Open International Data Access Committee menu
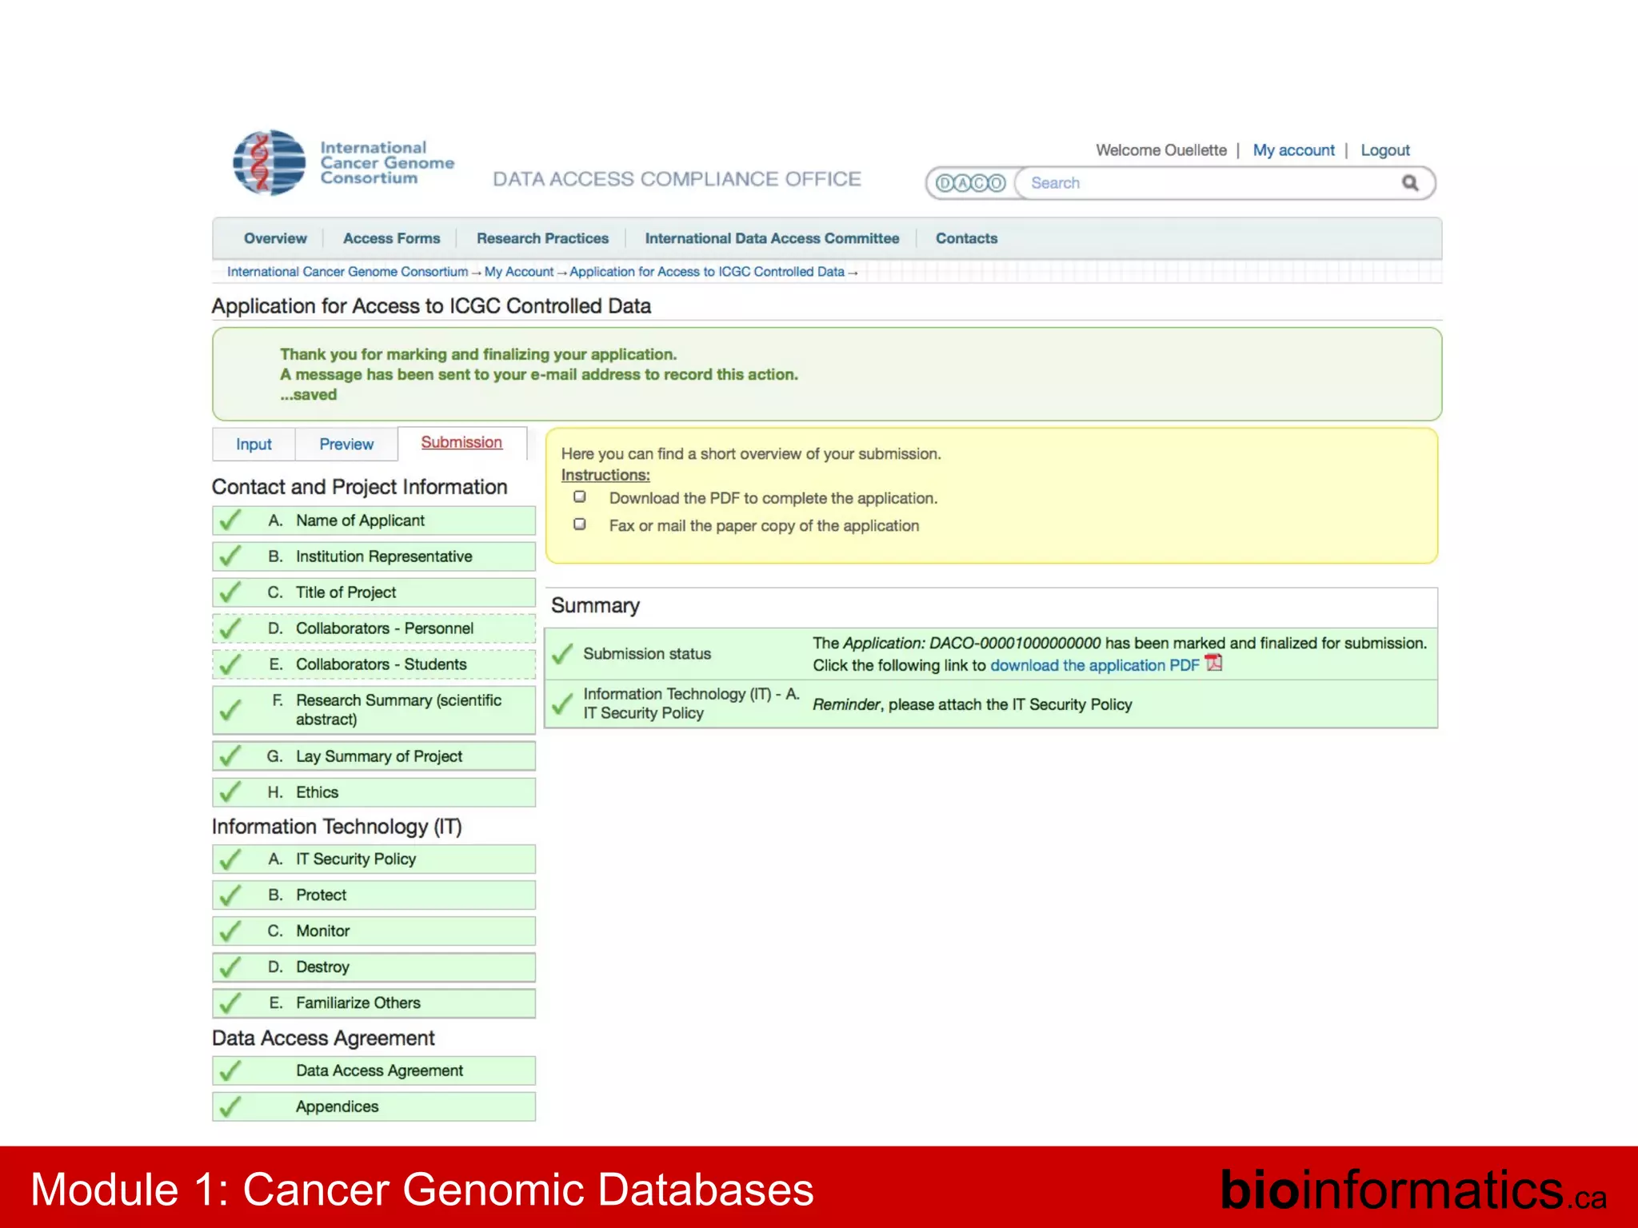1638x1228 pixels. click(772, 238)
